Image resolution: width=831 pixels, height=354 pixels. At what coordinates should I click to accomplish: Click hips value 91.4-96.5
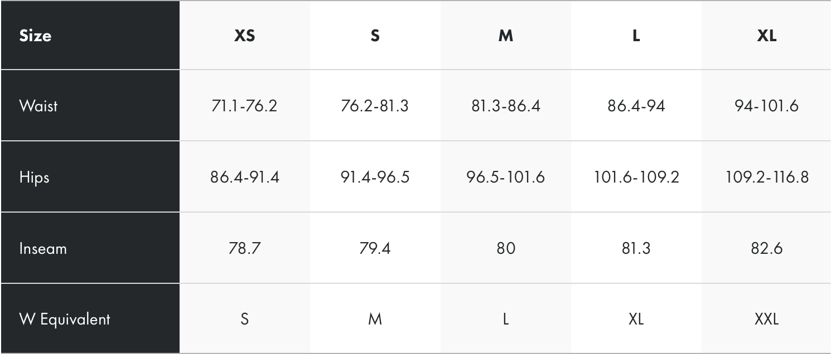(x=375, y=177)
